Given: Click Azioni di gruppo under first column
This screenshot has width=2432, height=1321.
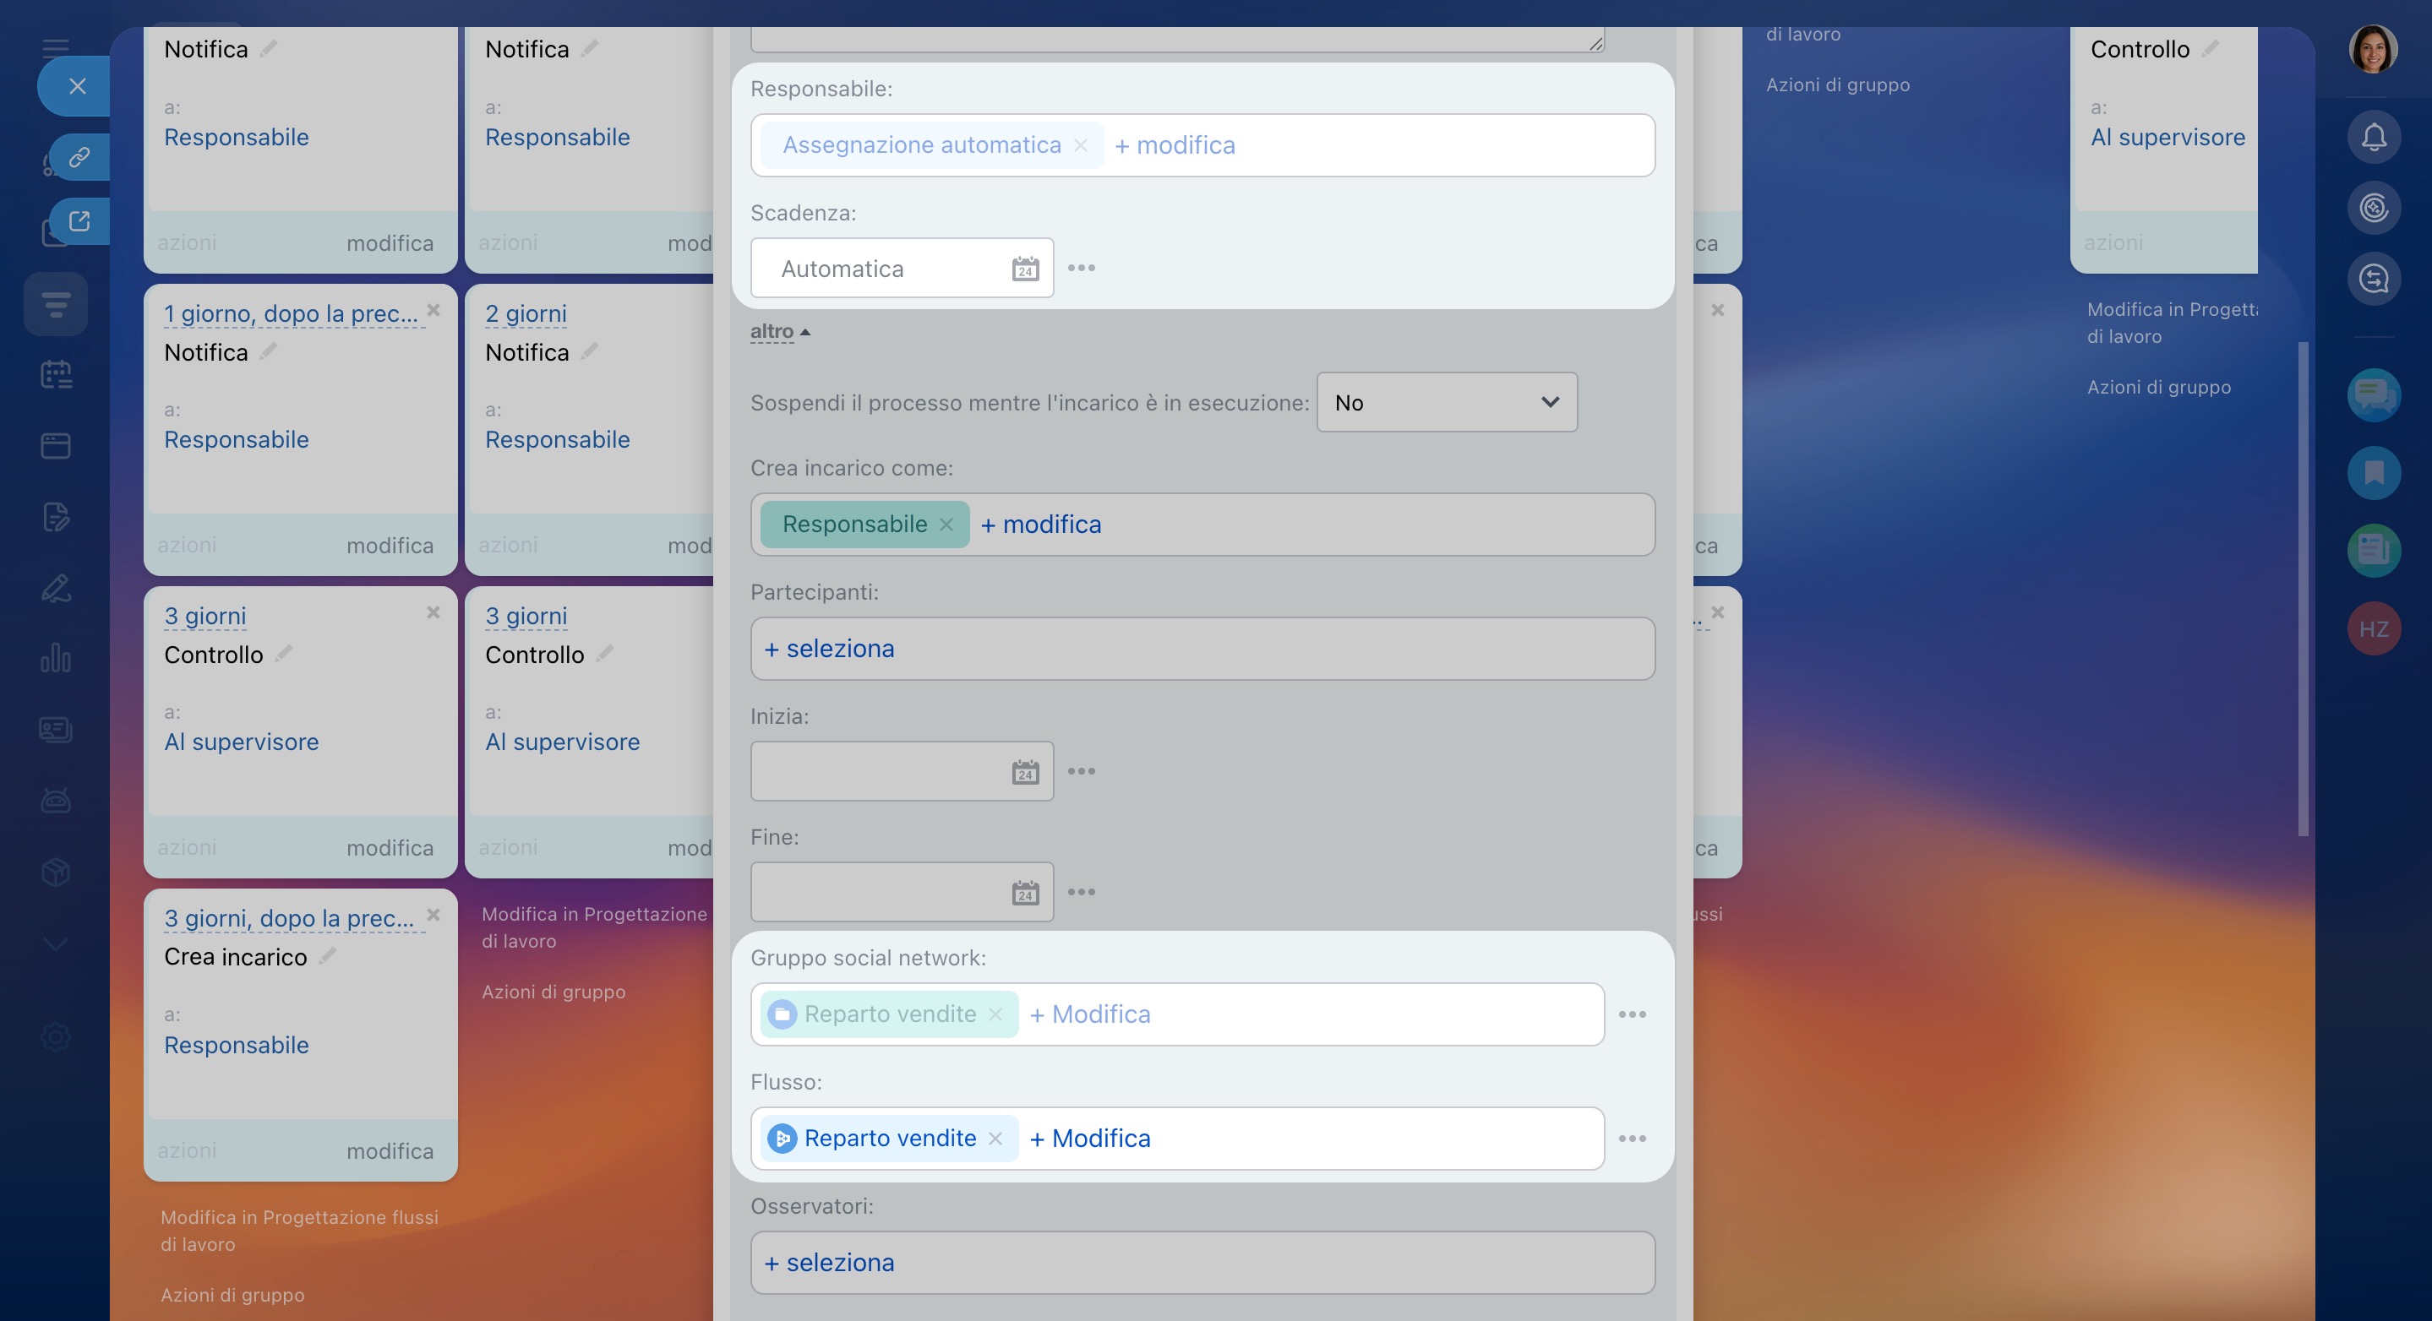Looking at the screenshot, I should (232, 1295).
